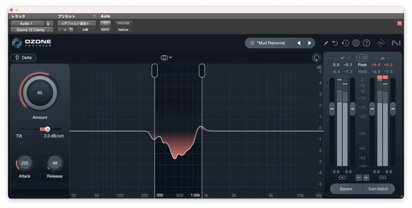Go to next preset with right arrow
This screenshot has width=412, height=208.
tap(309, 43)
